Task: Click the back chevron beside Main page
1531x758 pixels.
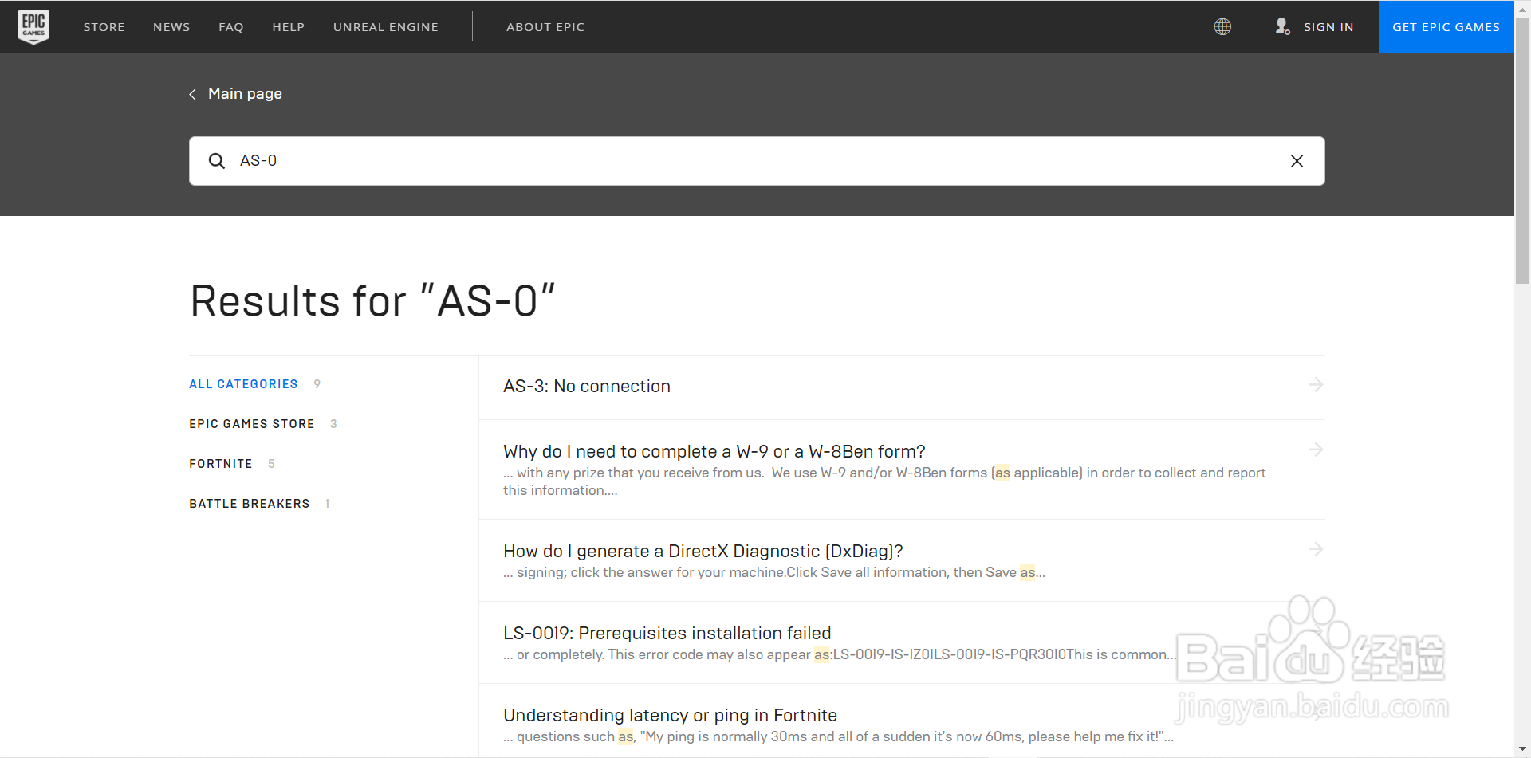Action: coord(193,94)
